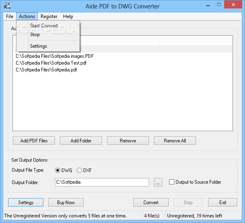
Task: Enable Output to Source Folder checkbox
Action: point(172,182)
